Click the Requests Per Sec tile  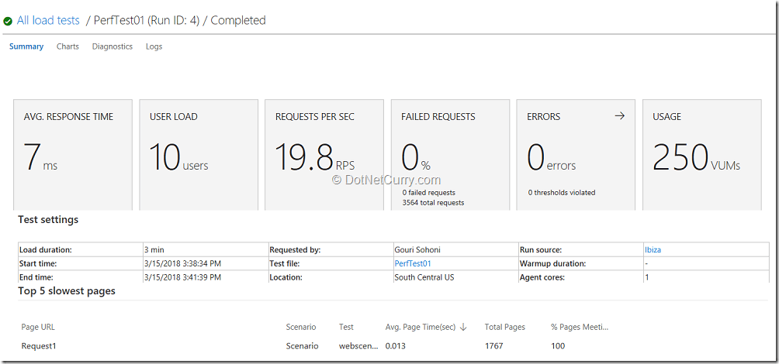324,155
